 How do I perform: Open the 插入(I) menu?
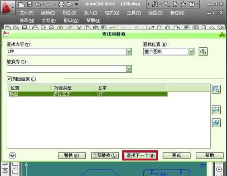coord(91,13)
